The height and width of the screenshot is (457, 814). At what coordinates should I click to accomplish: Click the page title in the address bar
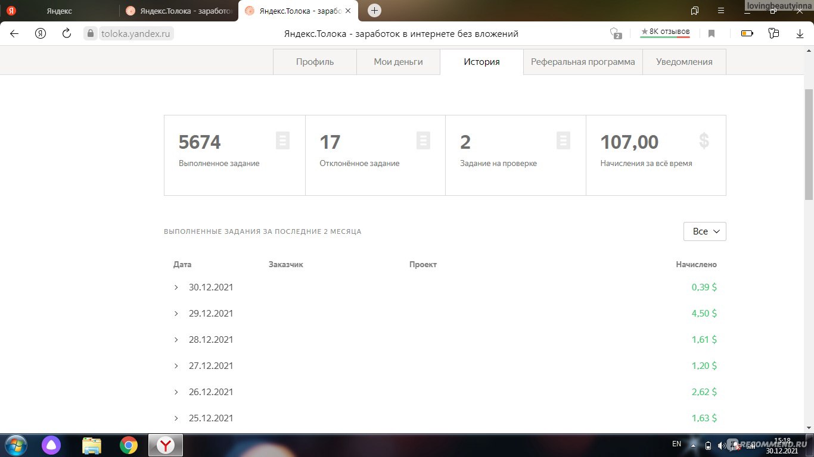tap(401, 34)
